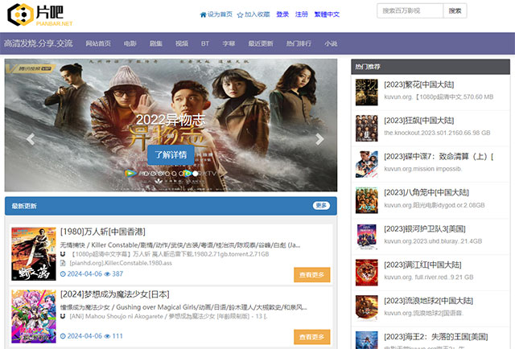Click 了解详情 button on carousel
The width and height of the screenshot is (515, 349).
pyautogui.click(x=171, y=154)
